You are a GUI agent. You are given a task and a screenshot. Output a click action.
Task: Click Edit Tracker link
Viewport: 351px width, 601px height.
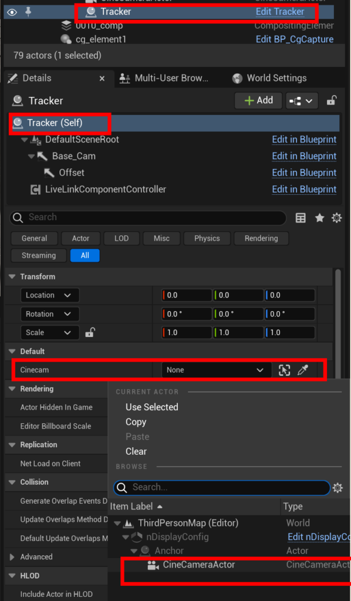point(280,12)
